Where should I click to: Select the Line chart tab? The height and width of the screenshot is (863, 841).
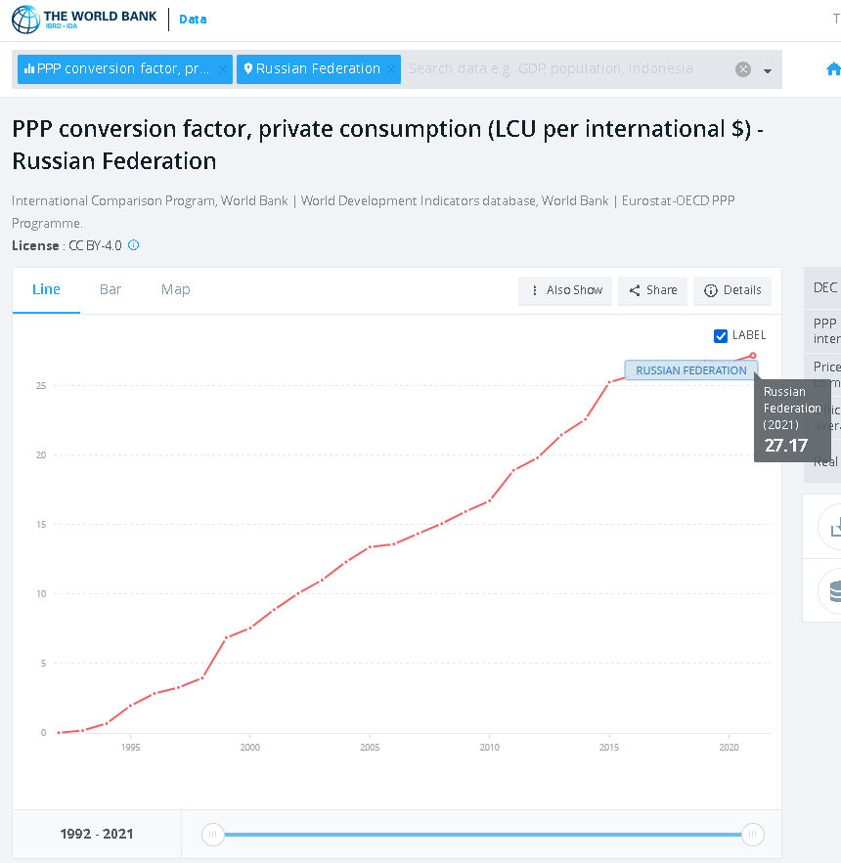click(46, 289)
